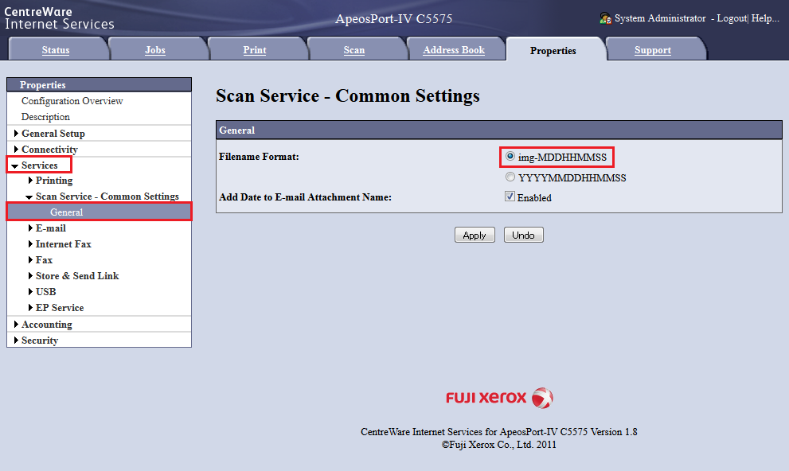Open the Jobs tab
The image size is (789, 471).
point(157,49)
